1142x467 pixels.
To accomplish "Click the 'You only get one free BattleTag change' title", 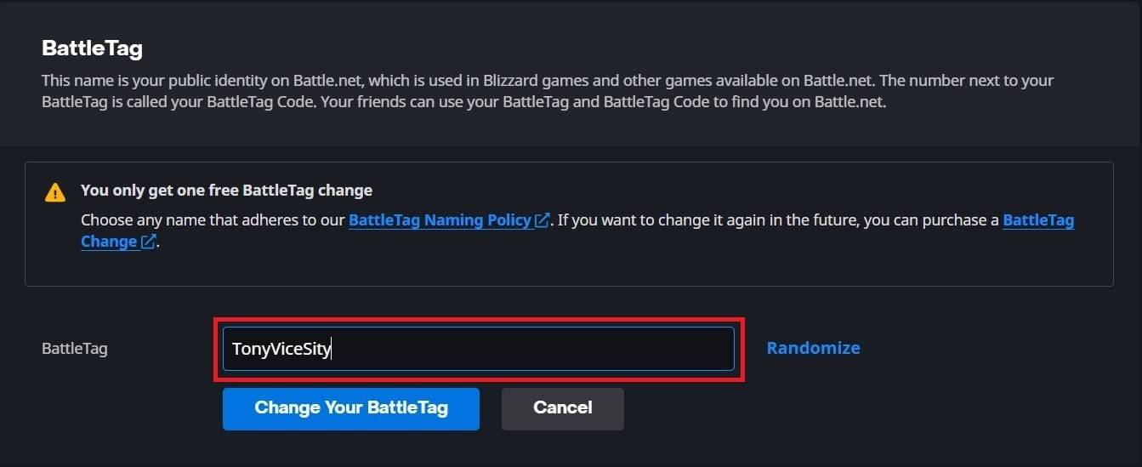I will [226, 191].
